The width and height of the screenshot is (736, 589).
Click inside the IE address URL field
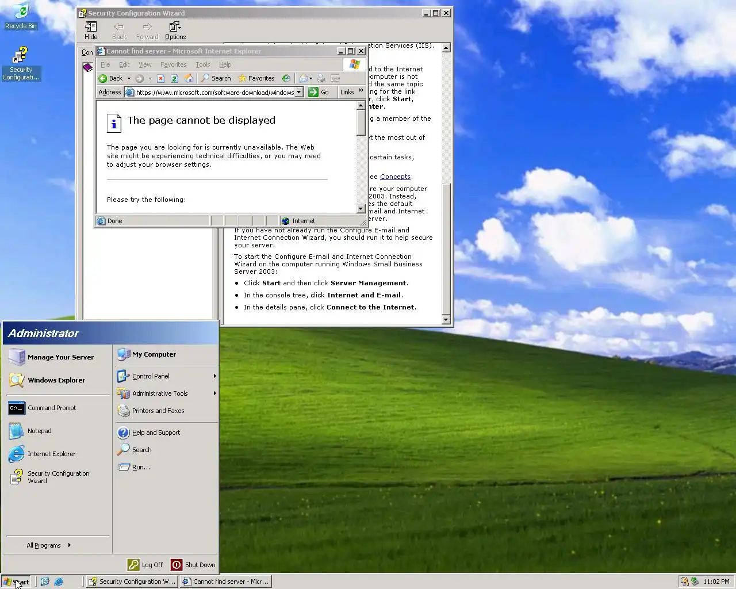click(x=214, y=92)
